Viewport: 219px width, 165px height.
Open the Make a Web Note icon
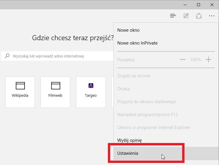pos(186,16)
